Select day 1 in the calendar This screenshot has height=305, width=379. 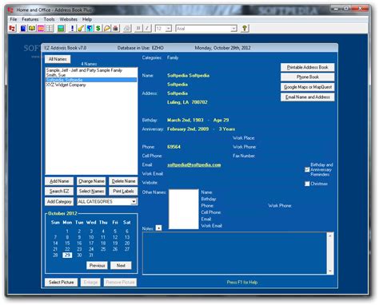coord(67,231)
